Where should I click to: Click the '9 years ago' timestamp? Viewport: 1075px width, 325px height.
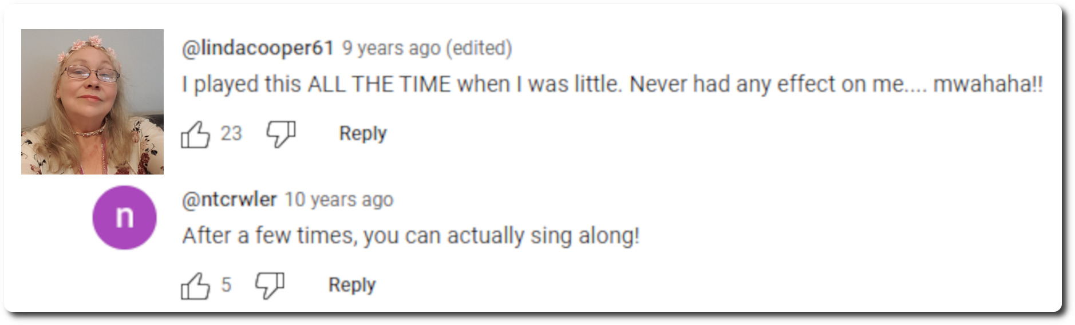(x=392, y=48)
